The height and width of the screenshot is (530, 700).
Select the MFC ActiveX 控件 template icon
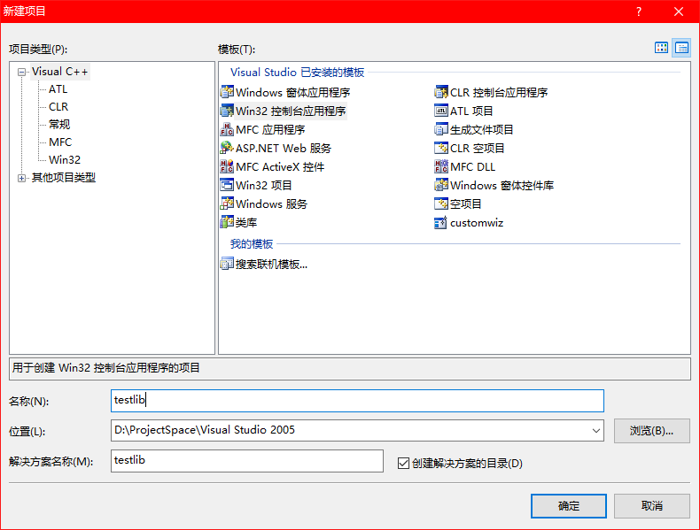pos(228,167)
